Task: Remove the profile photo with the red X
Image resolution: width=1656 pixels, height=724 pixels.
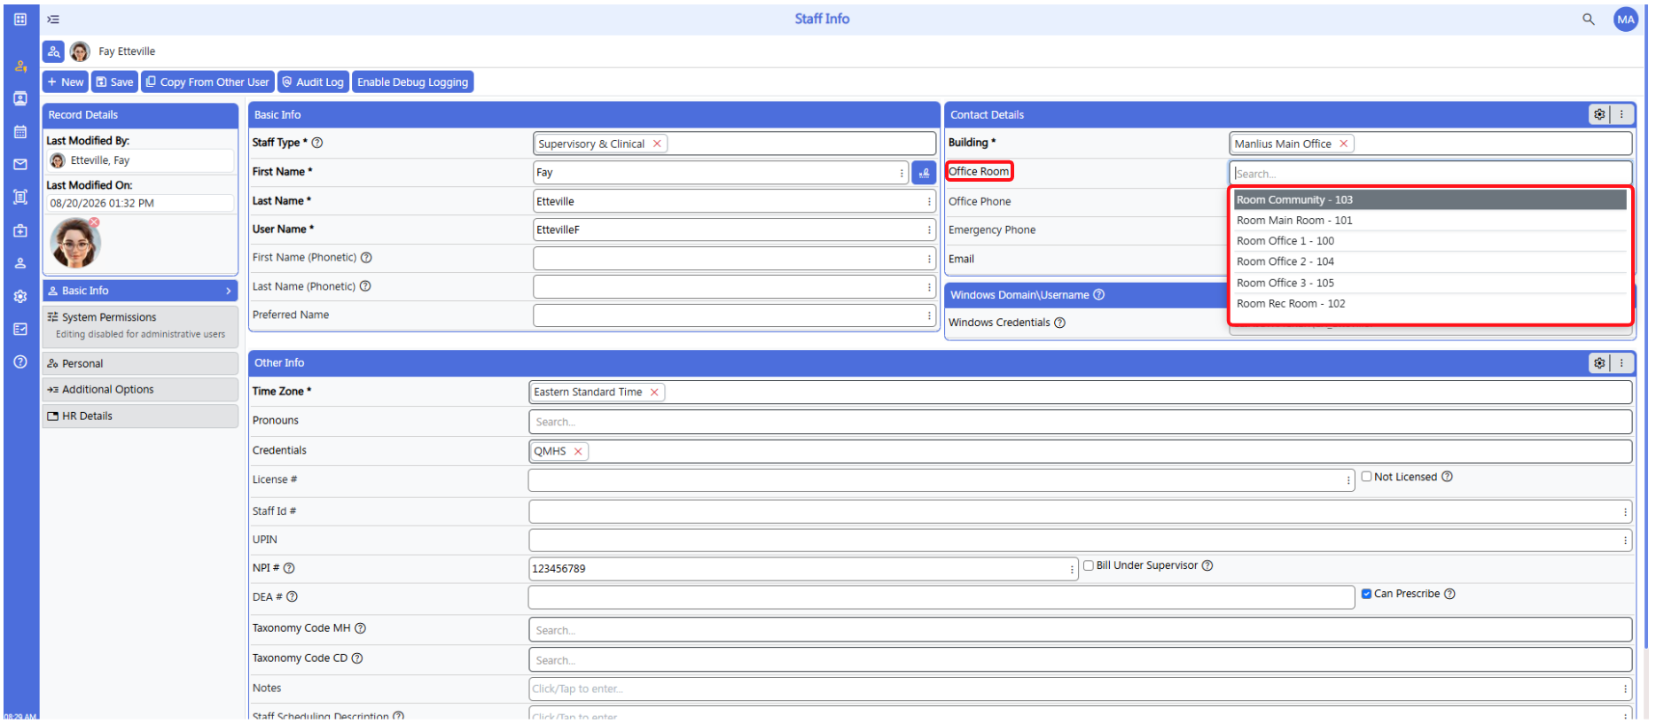Action: click(x=94, y=222)
